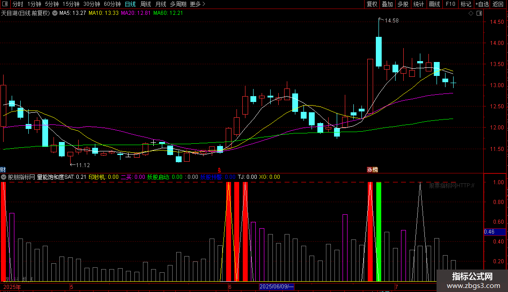The image size is (508, 292).
Task: Select the 日线 daily tab
Action: (130, 4)
